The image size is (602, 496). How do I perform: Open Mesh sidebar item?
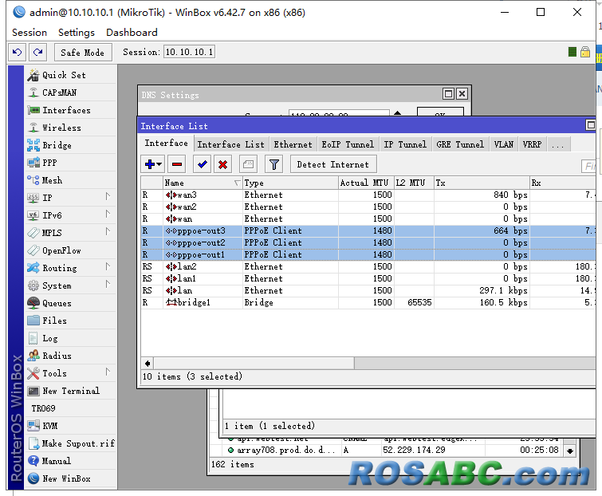71,180
